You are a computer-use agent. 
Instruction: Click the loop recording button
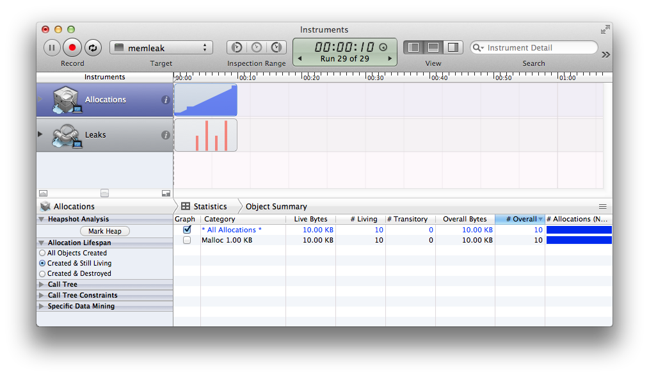pyautogui.click(x=93, y=47)
